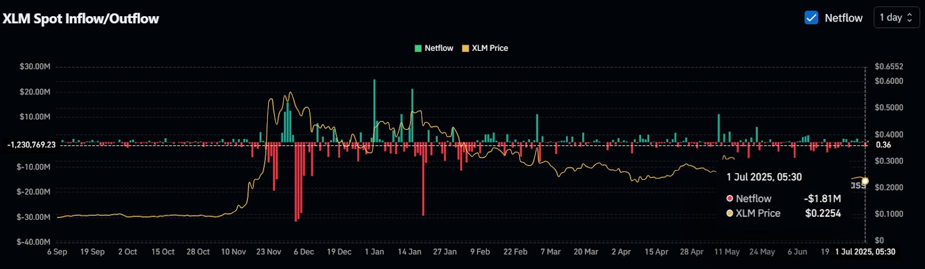925x269 pixels.
Task: Click the 7 Mar date label
Action: pos(551,252)
